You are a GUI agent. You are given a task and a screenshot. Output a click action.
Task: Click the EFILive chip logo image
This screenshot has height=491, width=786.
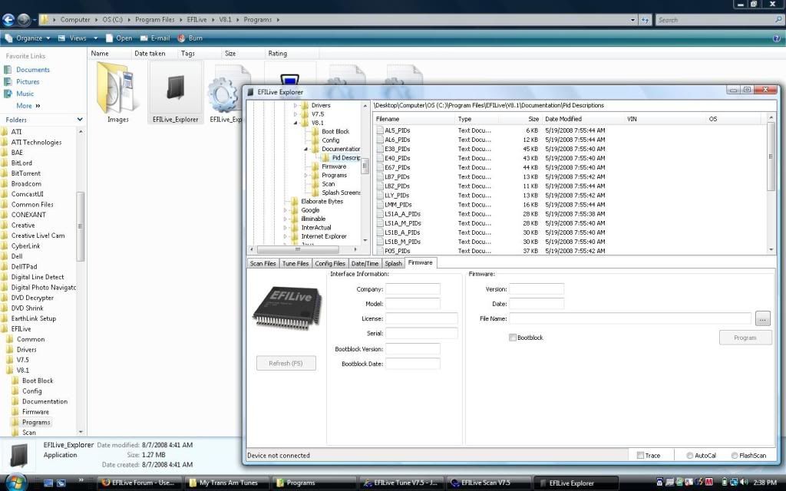[287, 308]
